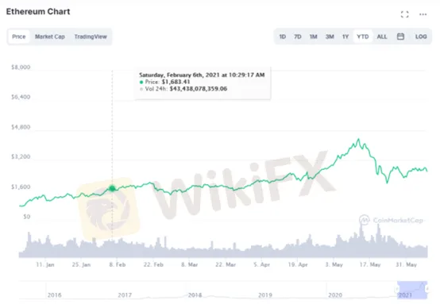Switch to the TradingView tab
440x304 pixels.
(x=91, y=37)
